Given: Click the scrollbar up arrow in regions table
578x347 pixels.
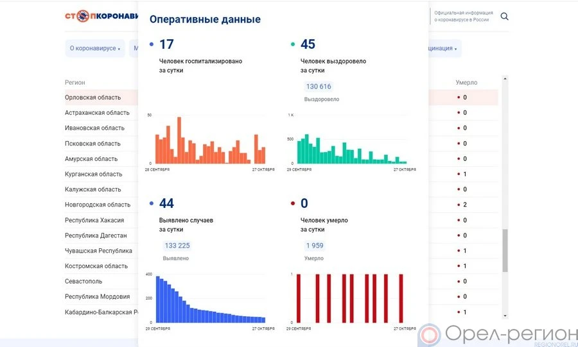Looking at the screenshot, I should tap(505, 79).
